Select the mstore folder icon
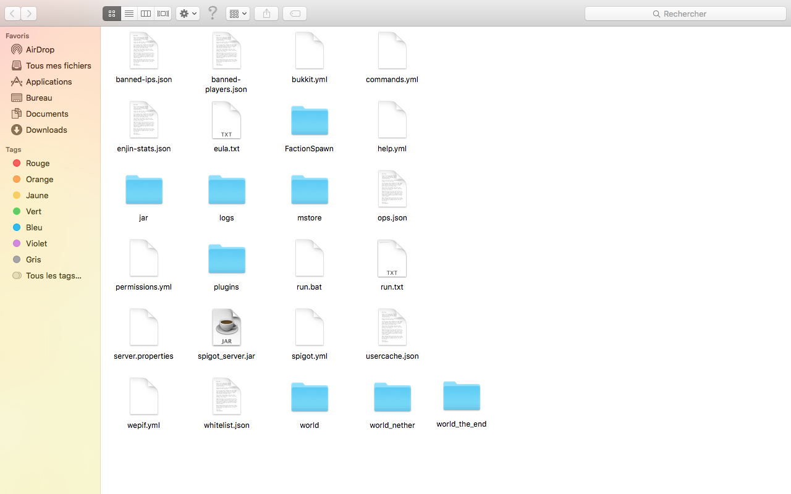Image resolution: width=791 pixels, height=494 pixels. [310, 190]
